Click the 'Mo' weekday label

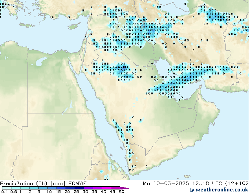tap(146, 184)
